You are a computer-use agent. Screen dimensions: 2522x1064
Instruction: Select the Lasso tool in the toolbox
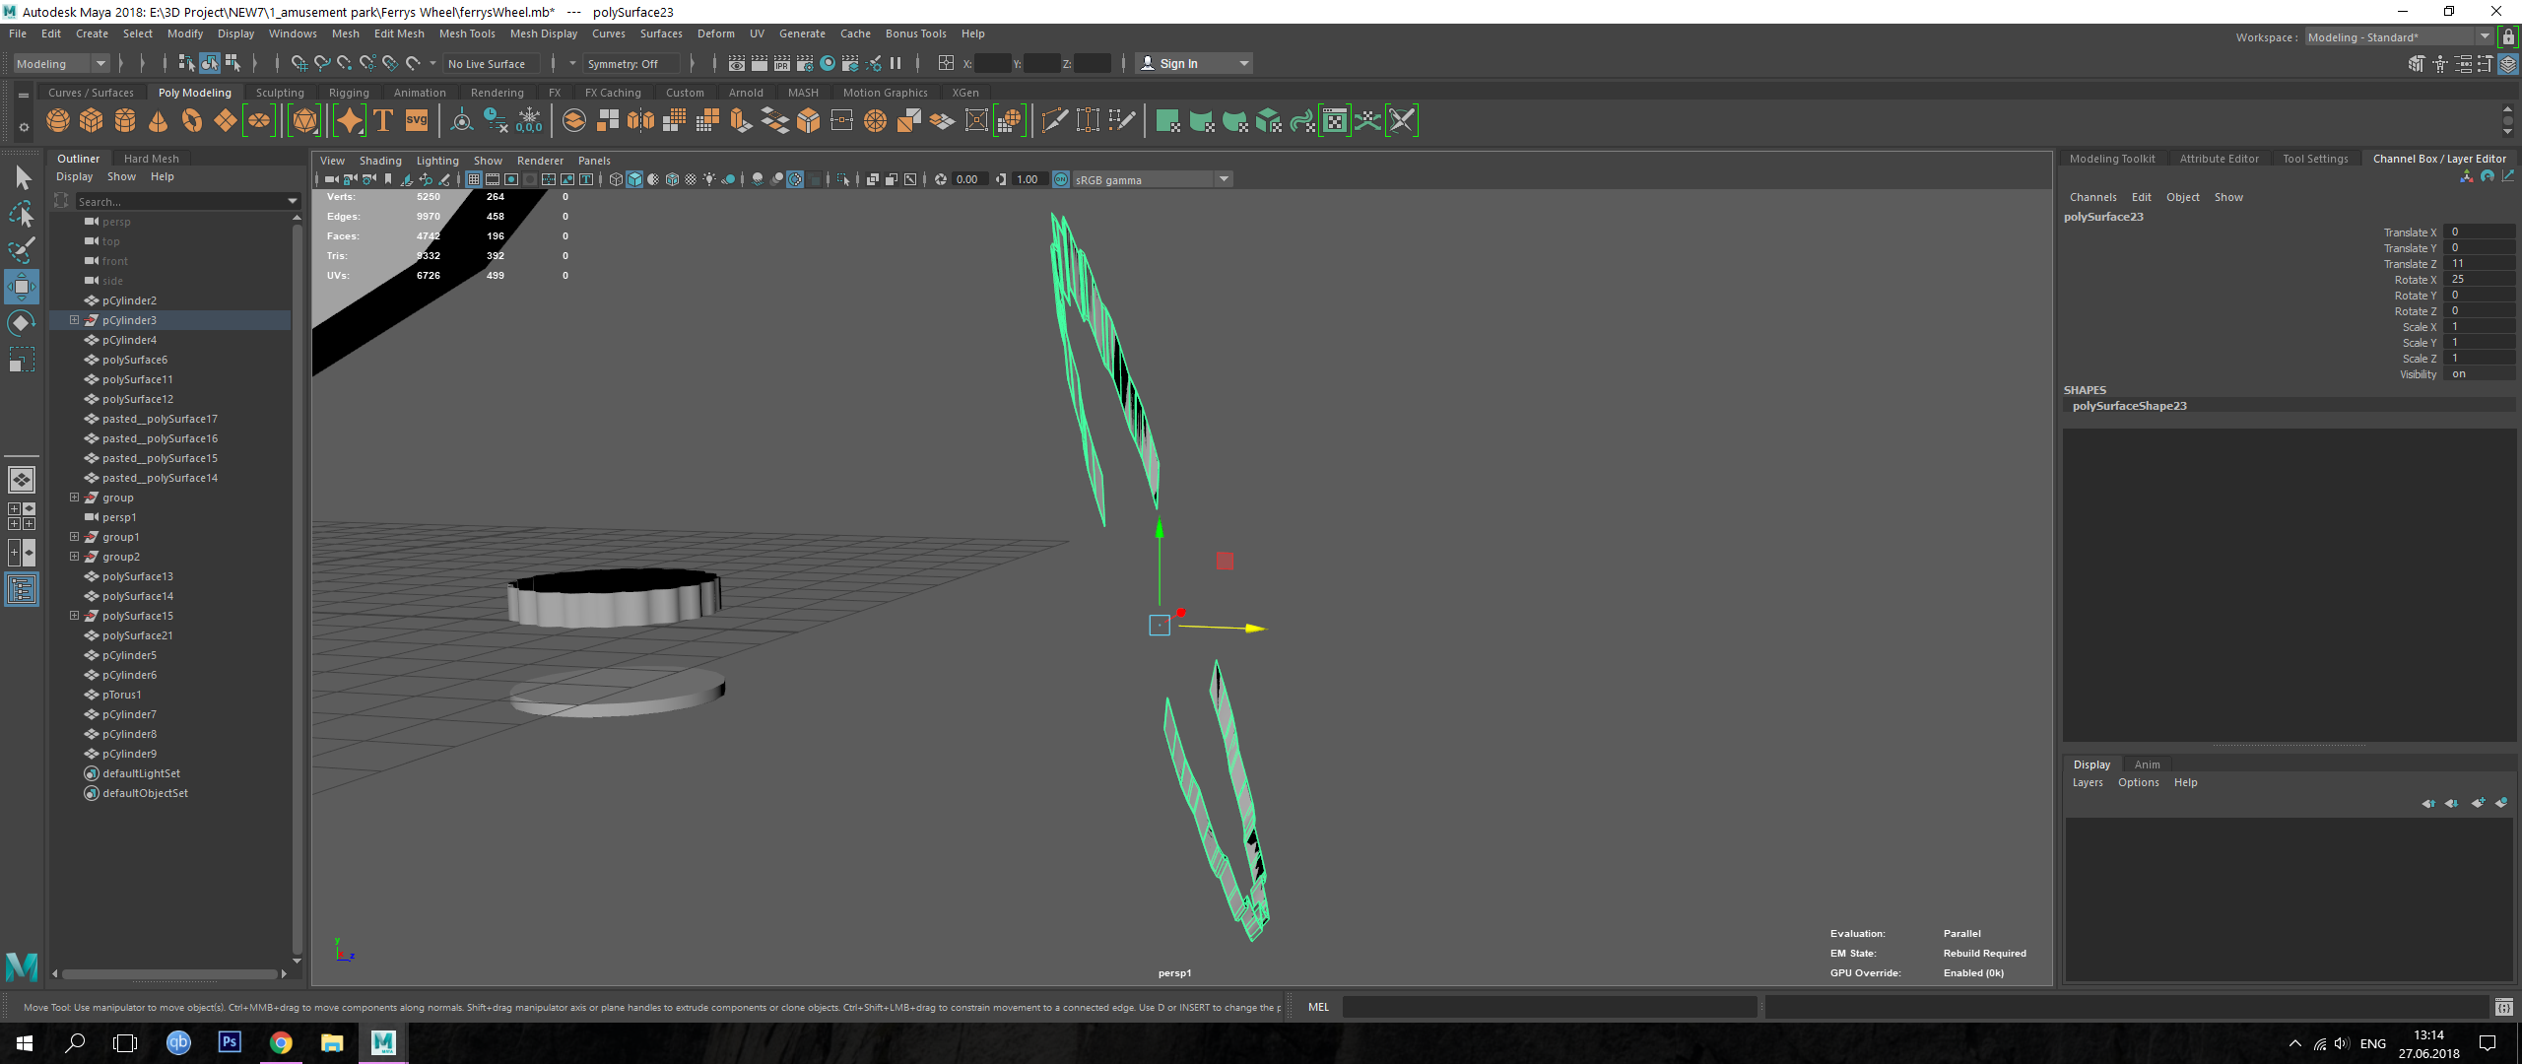pyautogui.click(x=22, y=214)
